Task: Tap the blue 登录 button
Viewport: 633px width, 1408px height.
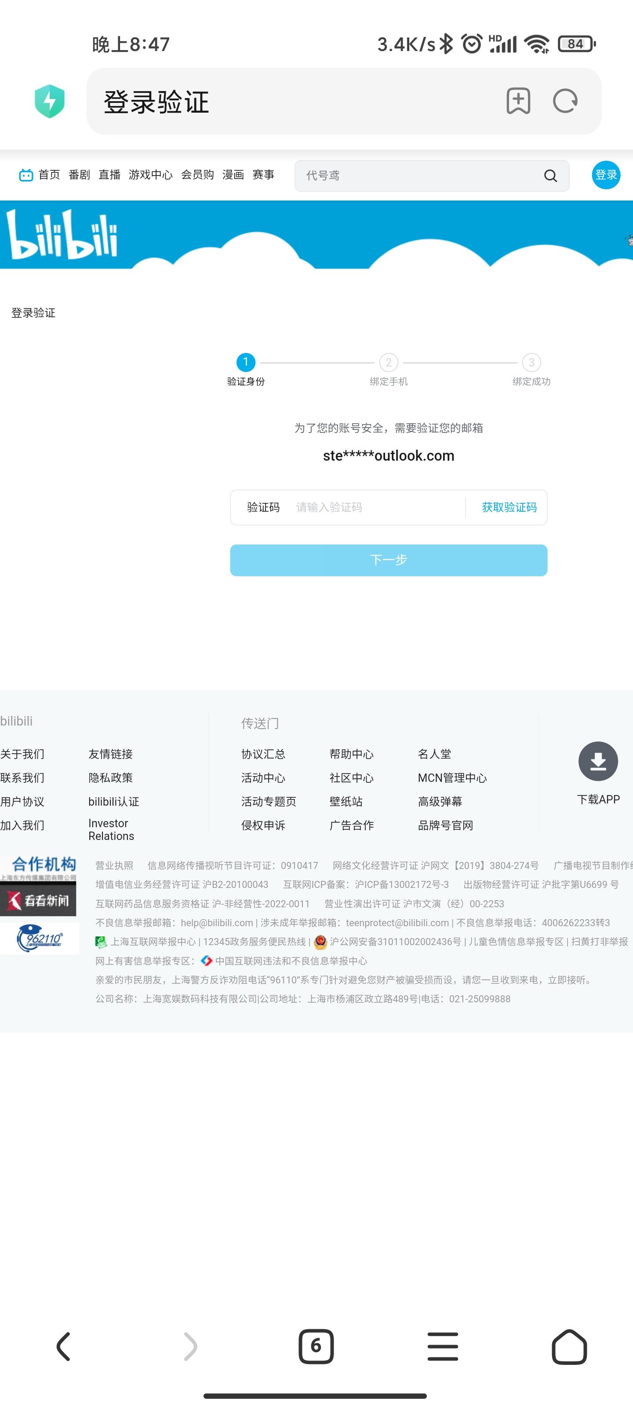Action: pyautogui.click(x=606, y=175)
